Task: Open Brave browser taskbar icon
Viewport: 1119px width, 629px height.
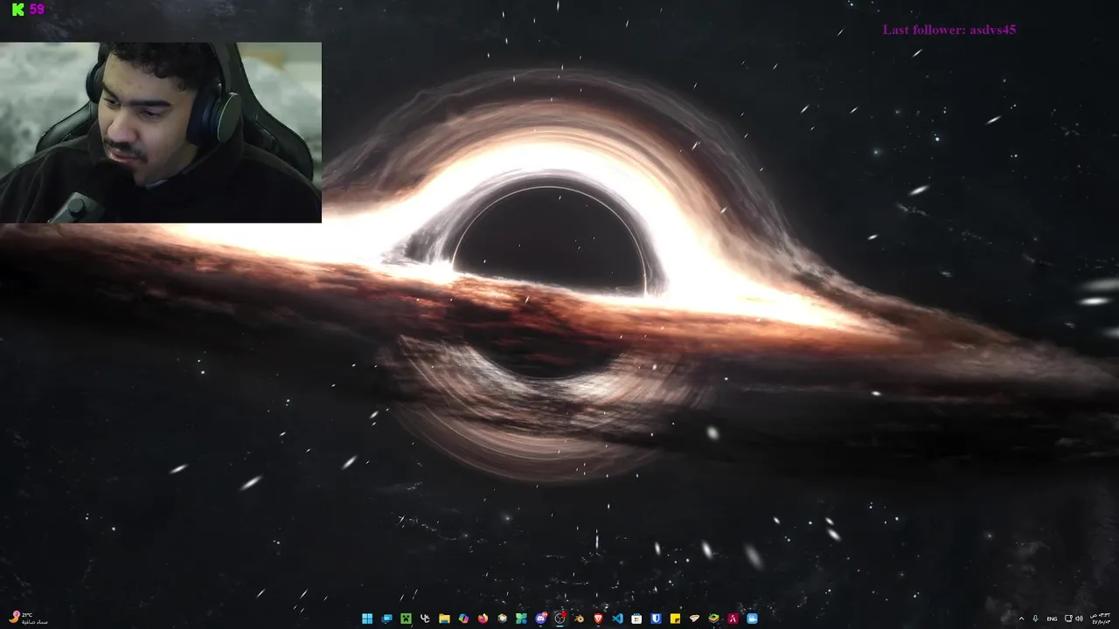Action: (x=599, y=619)
